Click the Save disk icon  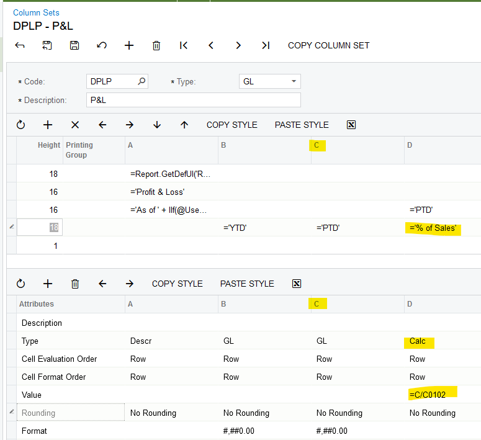74,45
